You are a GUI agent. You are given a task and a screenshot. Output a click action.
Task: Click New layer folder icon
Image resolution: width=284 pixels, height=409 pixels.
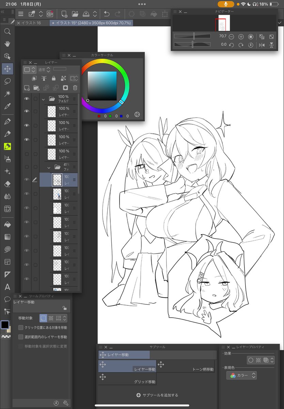tap(36, 88)
